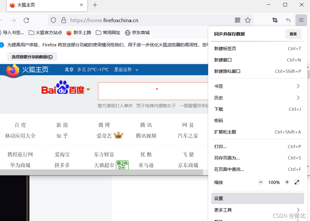Expand the 星座运势 dropdown arrow

(137, 70)
